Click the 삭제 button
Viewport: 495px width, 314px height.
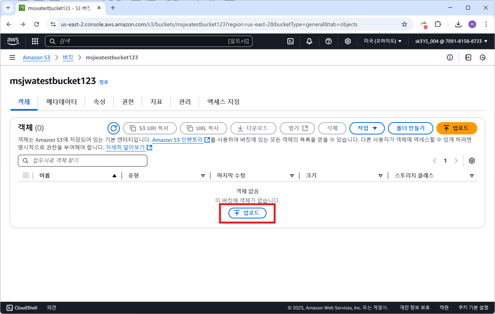(x=332, y=128)
